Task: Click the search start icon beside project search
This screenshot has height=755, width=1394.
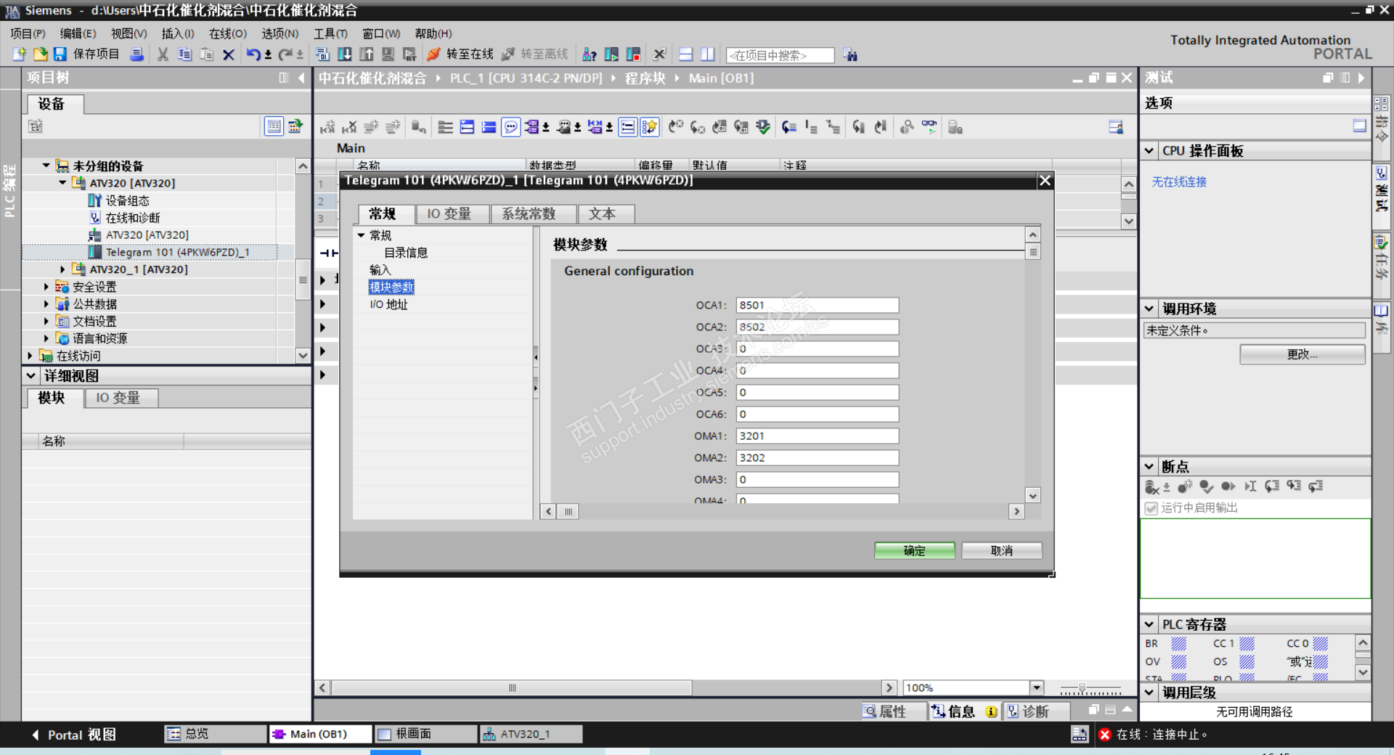Action: coord(850,55)
